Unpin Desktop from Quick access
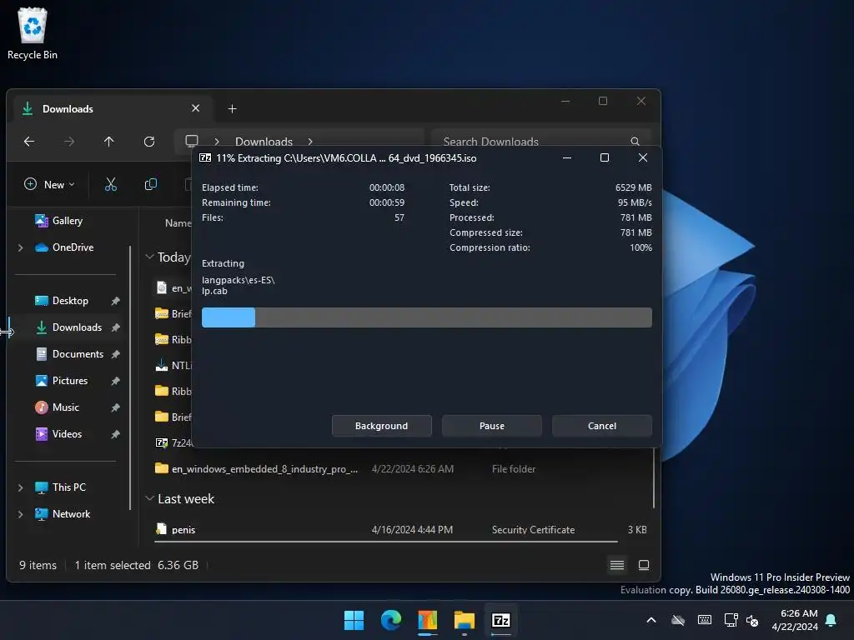 click(115, 301)
